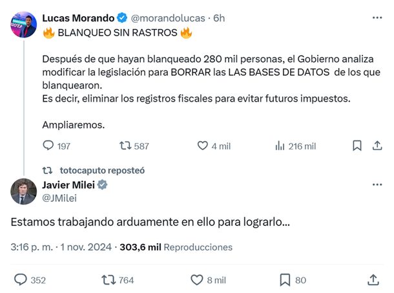Share Lucas Morando's tweet
The width and height of the screenshot is (394, 293).
tap(377, 146)
